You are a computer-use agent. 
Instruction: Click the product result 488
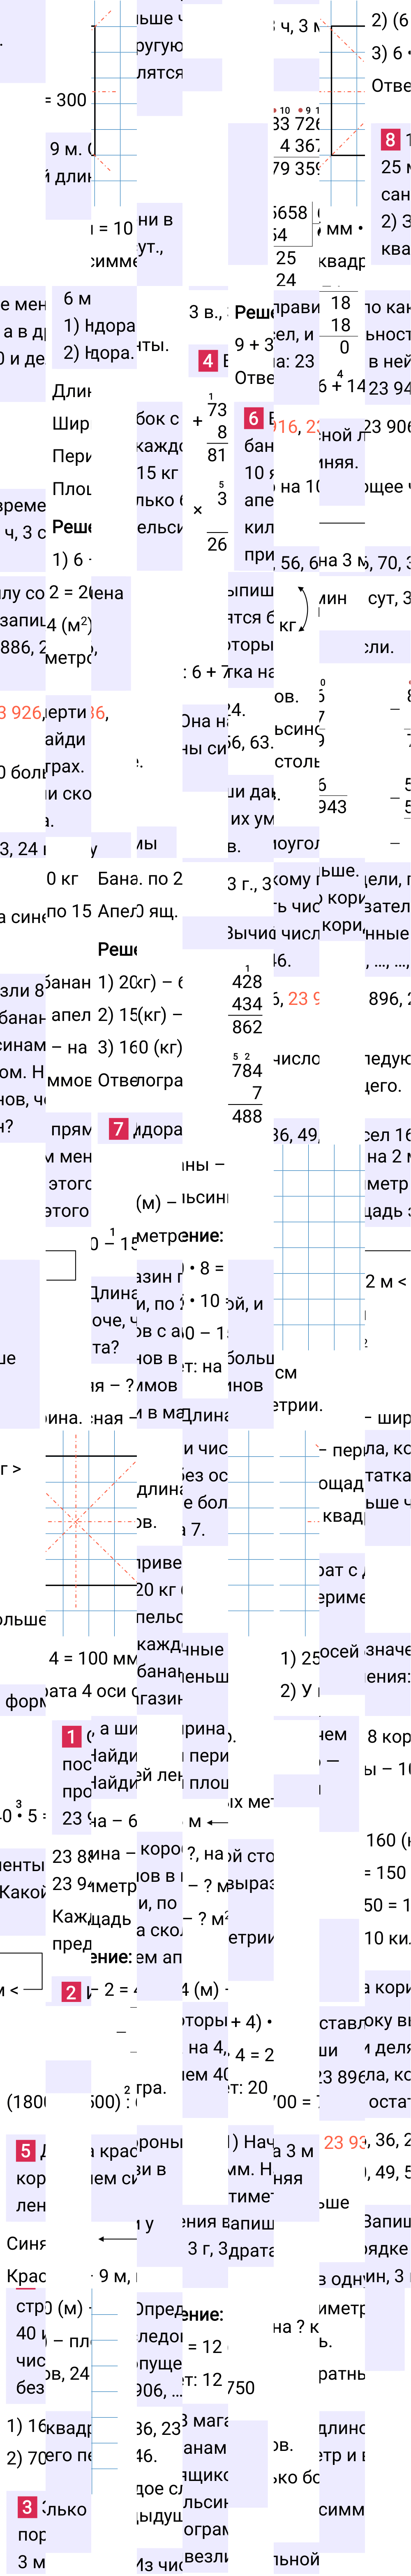click(247, 1116)
